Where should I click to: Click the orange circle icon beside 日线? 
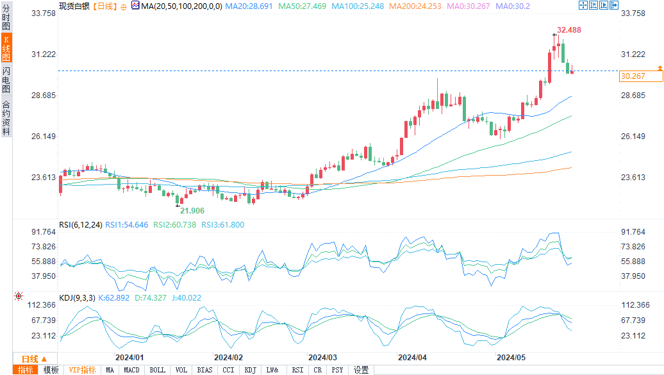[x=124, y=7]
